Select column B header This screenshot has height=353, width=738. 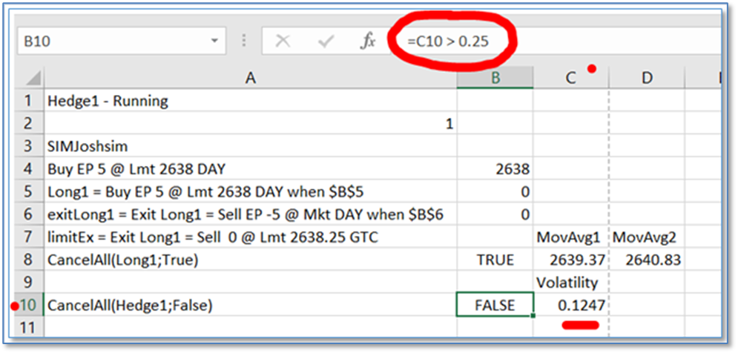pos(495,78)
